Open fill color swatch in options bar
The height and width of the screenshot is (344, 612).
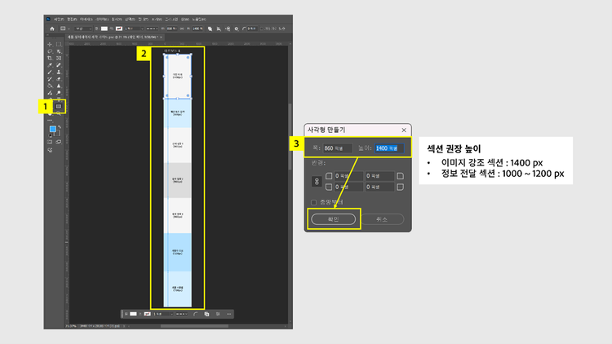click(x=104, y=29)
